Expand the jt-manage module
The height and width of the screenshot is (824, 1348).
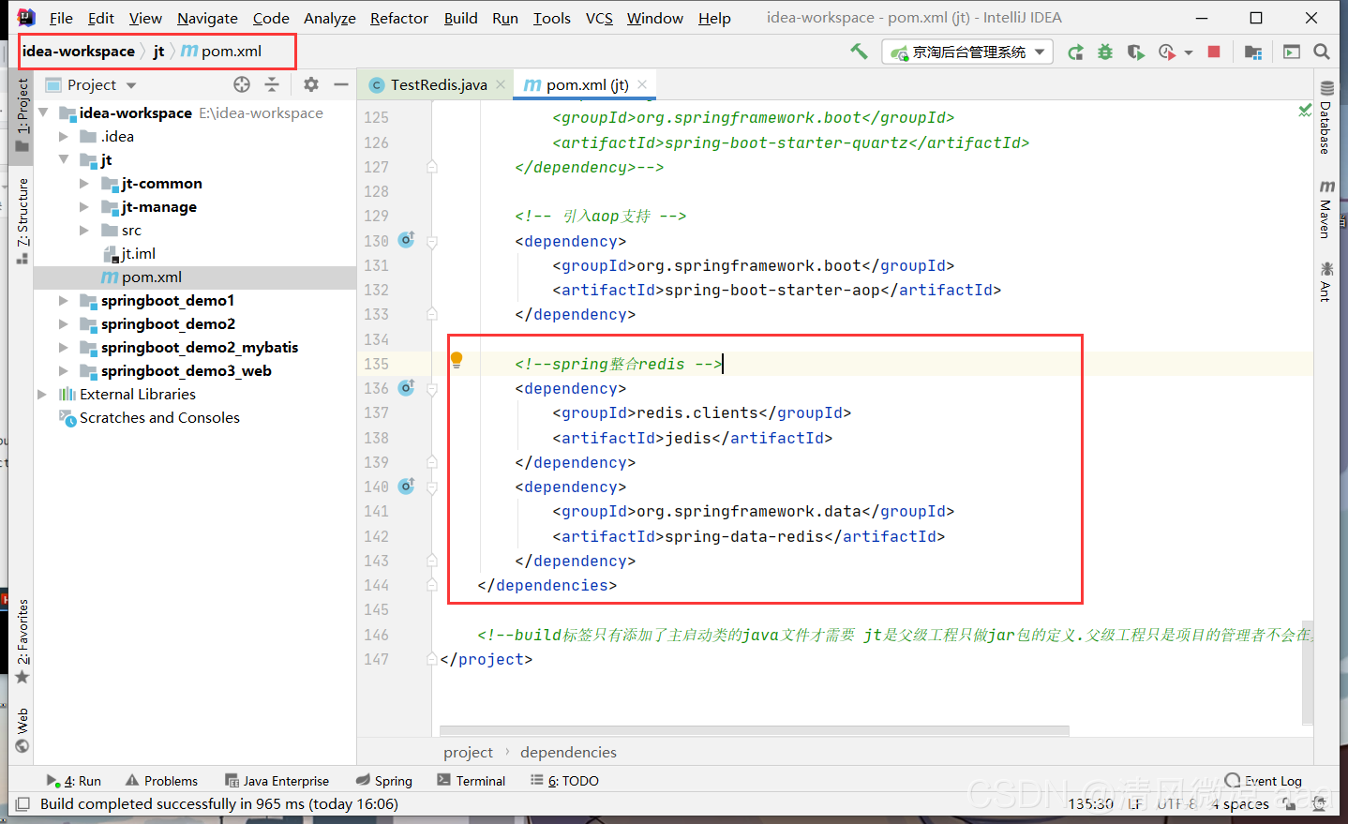pos(84,206)
